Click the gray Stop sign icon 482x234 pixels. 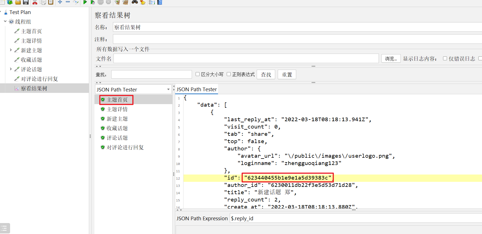101,2
